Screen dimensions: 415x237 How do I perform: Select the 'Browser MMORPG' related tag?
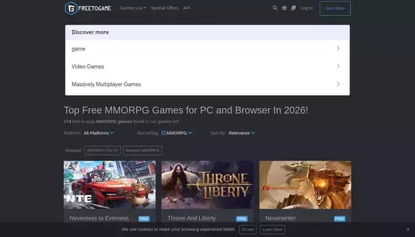pyautogui.click(x=143, y=150)
